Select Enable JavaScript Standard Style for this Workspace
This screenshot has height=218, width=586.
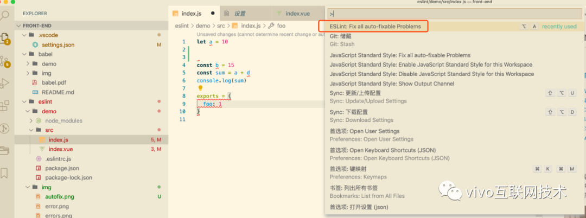click(455, 65)
